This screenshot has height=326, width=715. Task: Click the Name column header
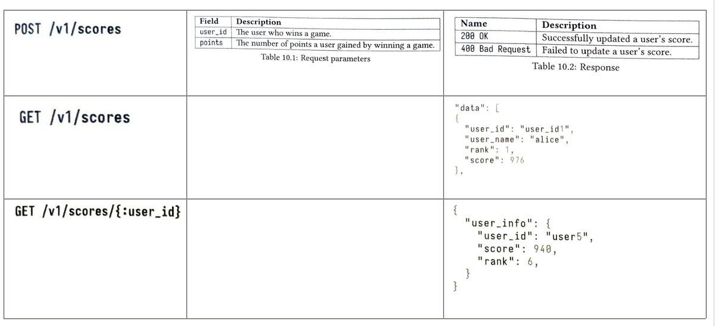[474, 23]
